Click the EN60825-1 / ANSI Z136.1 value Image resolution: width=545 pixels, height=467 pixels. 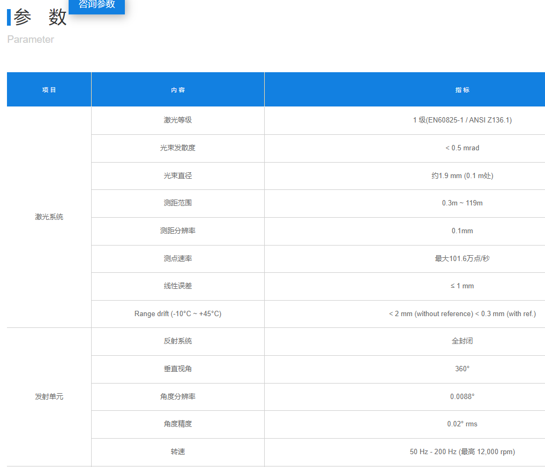click(x=462, y=120)
